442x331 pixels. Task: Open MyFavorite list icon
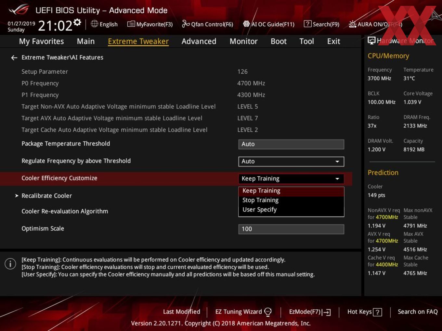coord(131,24)
